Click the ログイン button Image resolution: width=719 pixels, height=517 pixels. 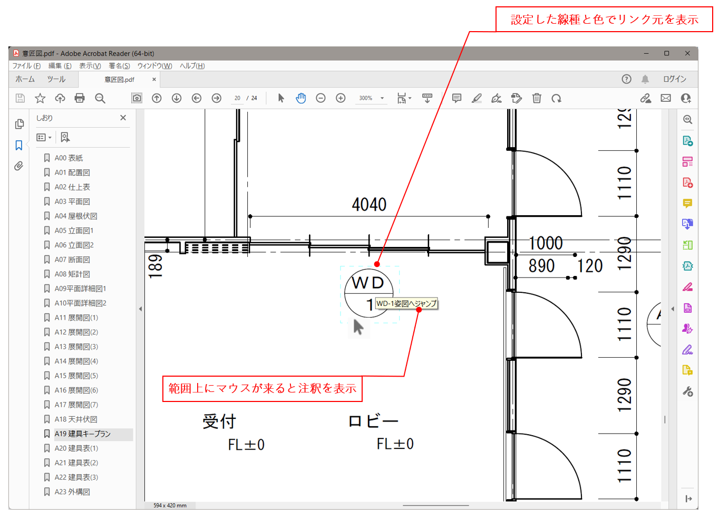[x=674, y=79]
